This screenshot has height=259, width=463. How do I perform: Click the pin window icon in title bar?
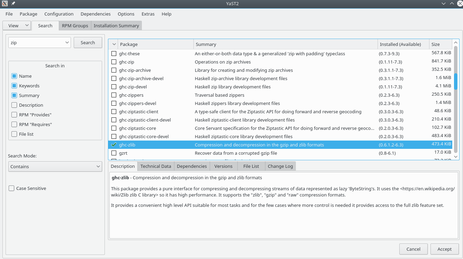(x=13, y=3)
